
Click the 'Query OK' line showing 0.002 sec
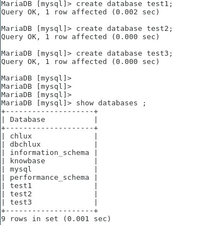pyautogui.click(x=80, y=12)
